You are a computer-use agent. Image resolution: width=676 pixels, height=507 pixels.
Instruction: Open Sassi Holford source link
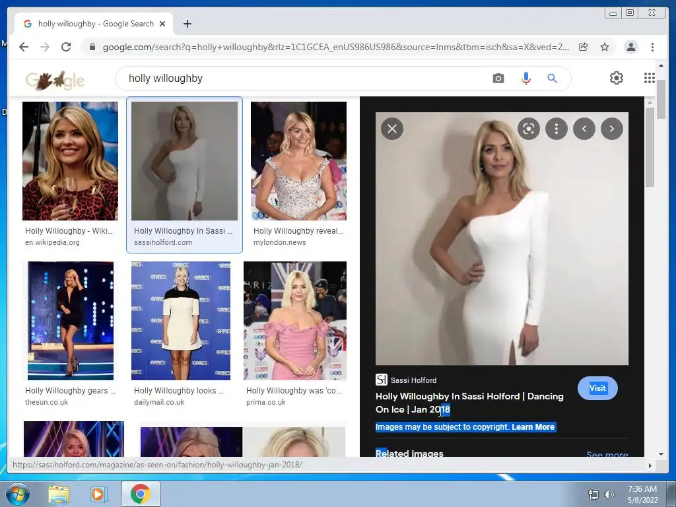tap(406, 380)
